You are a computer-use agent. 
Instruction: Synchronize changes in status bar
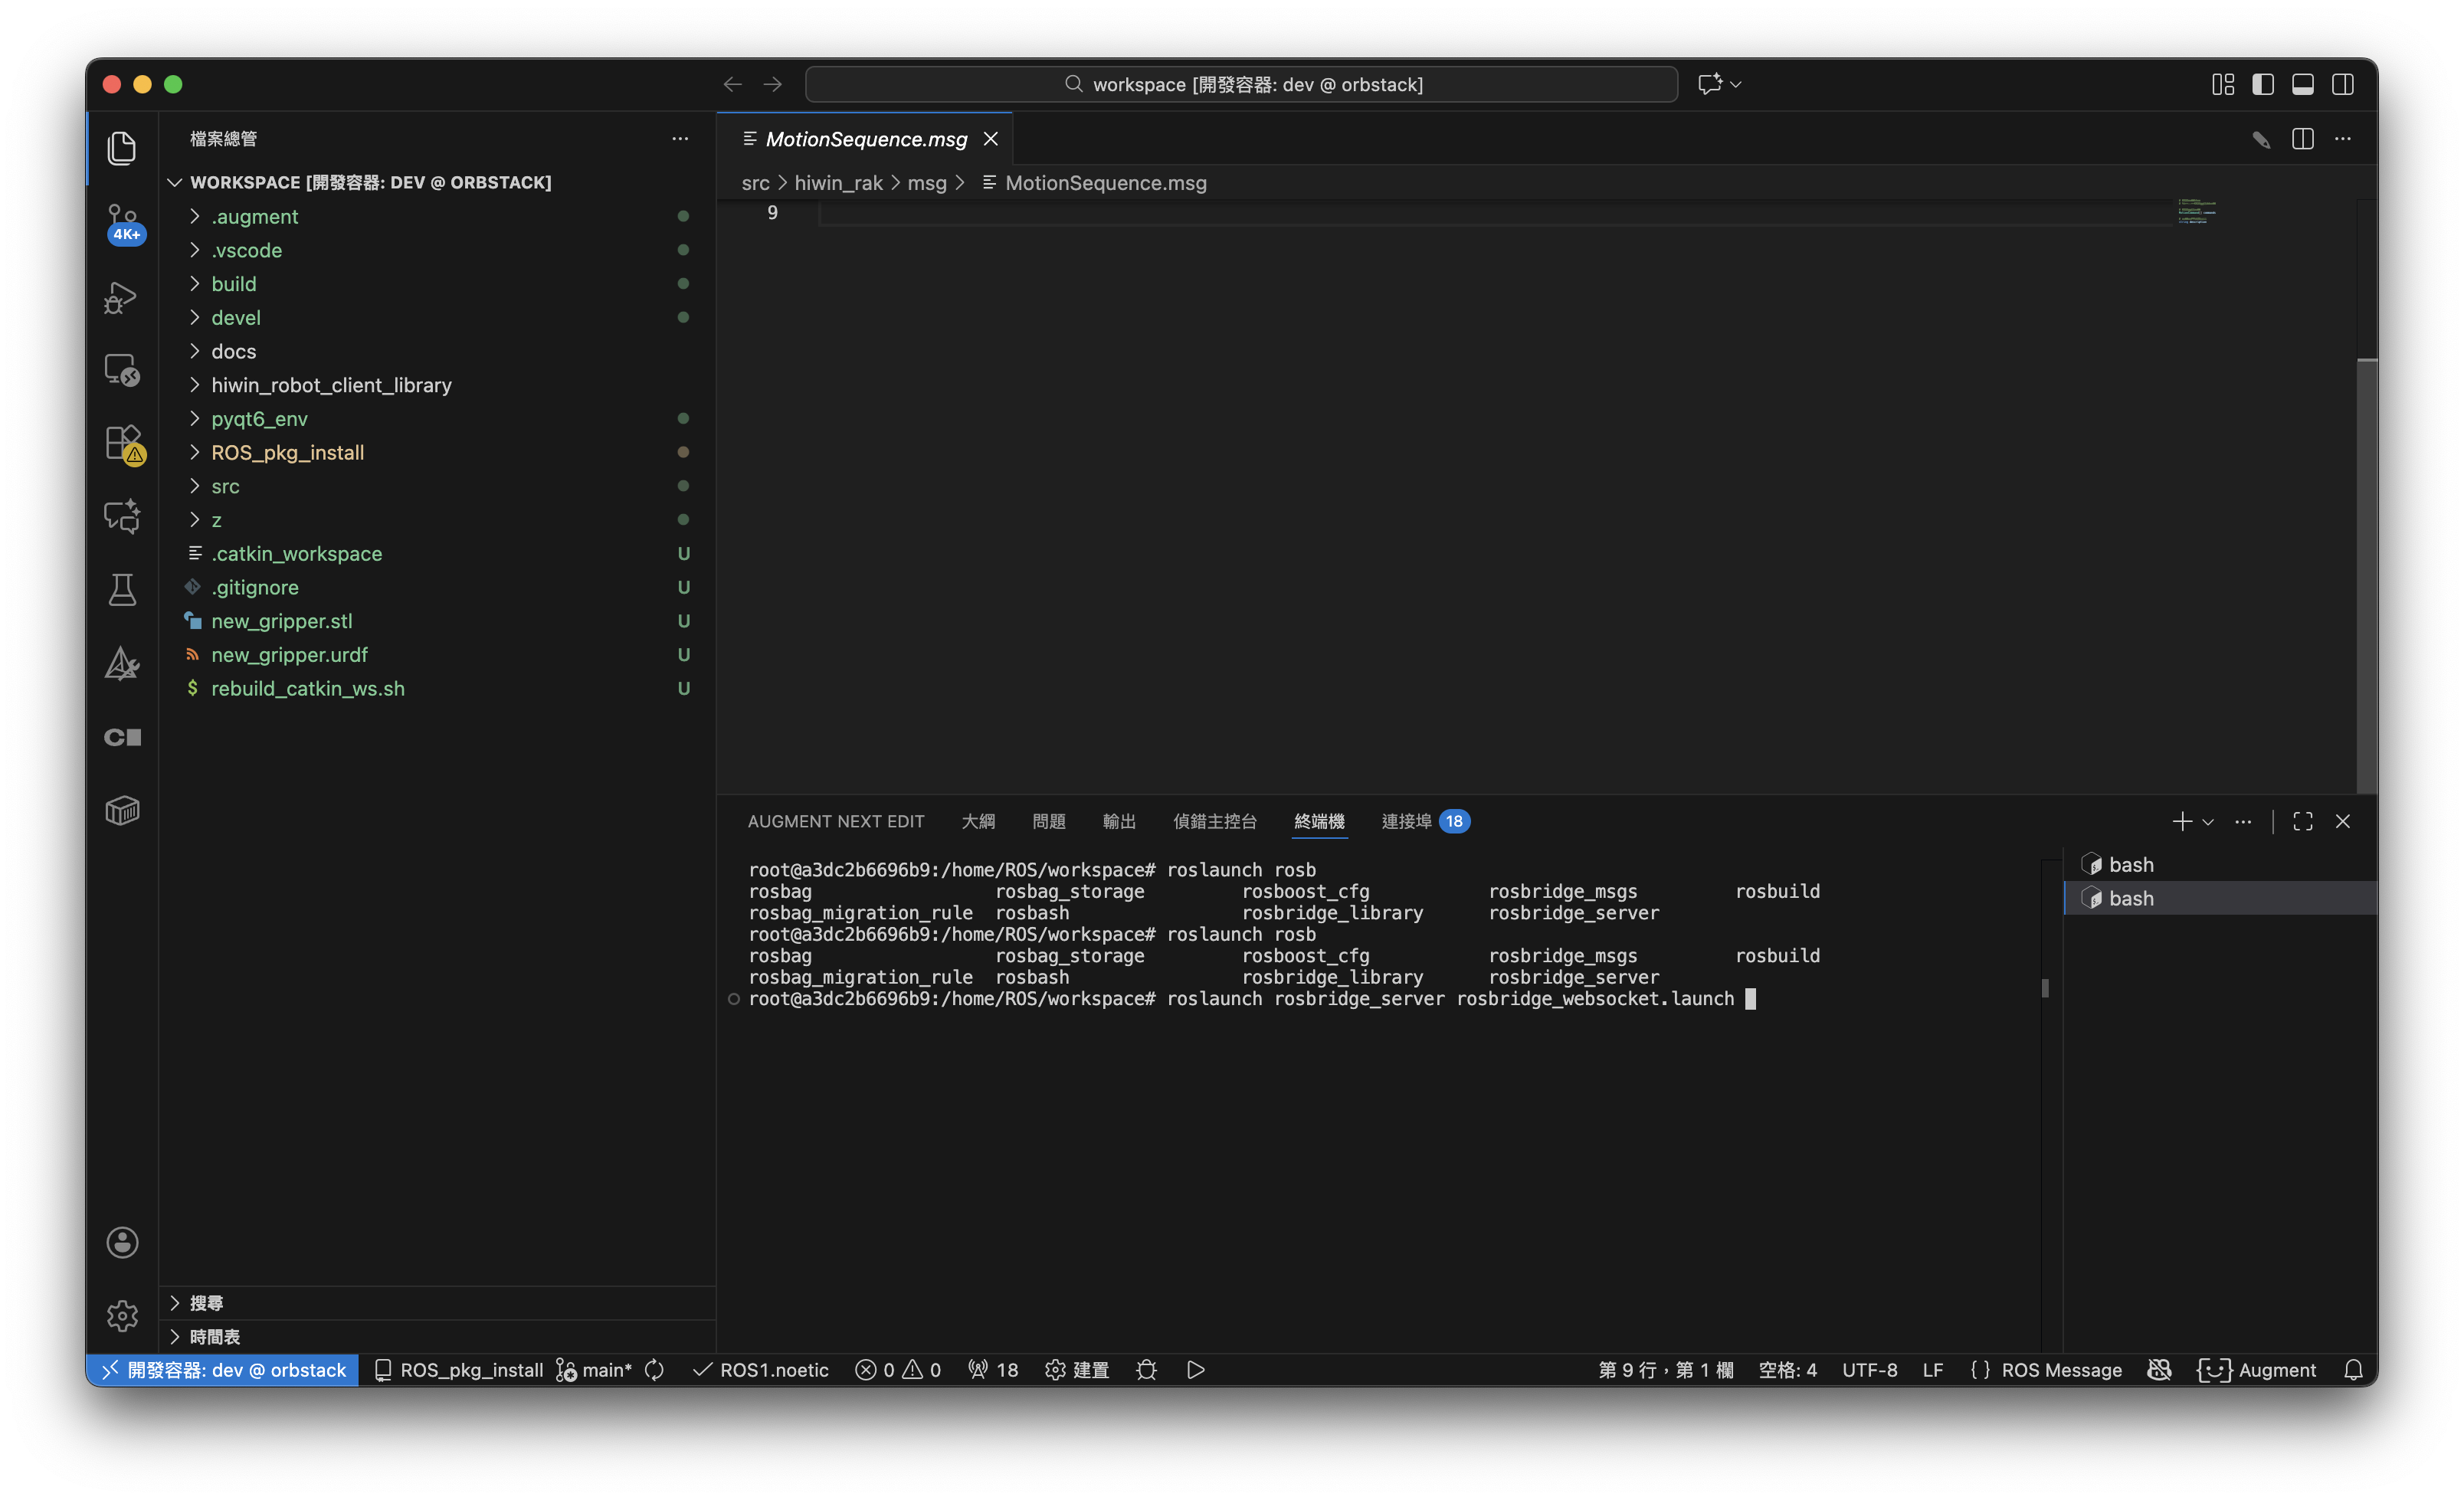(654, 1369)
